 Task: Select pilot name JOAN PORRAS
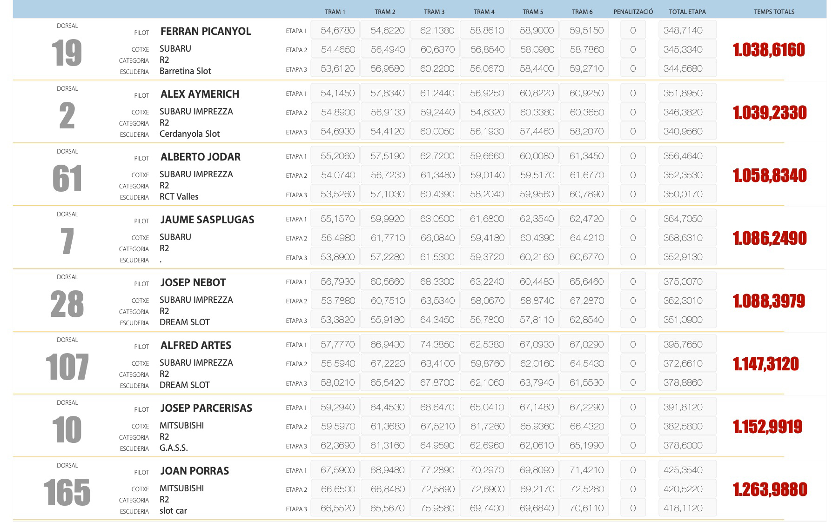(x=195, y=471)
